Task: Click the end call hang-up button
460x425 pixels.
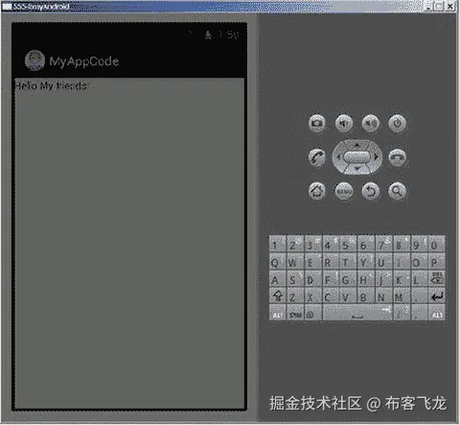Action: pos(397,157)
